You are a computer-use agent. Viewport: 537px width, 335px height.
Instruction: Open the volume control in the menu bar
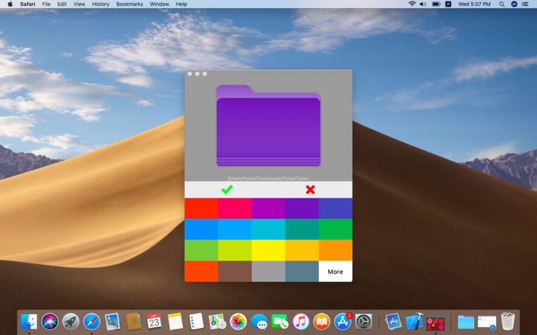(423, 4)
